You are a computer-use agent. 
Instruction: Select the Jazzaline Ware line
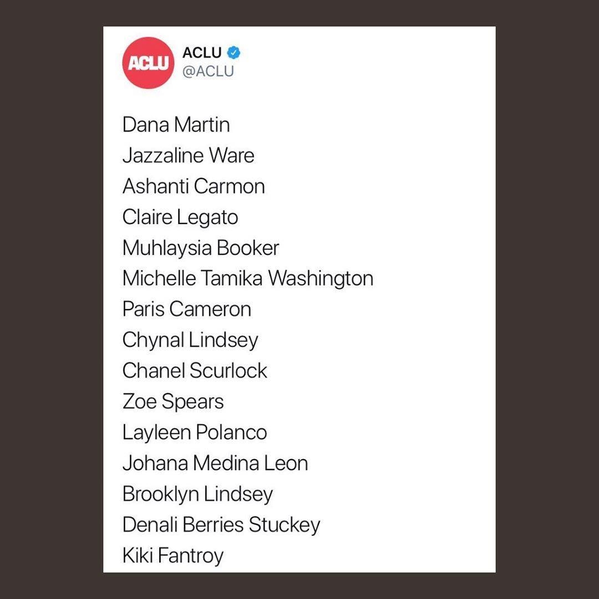pos(188,155)
